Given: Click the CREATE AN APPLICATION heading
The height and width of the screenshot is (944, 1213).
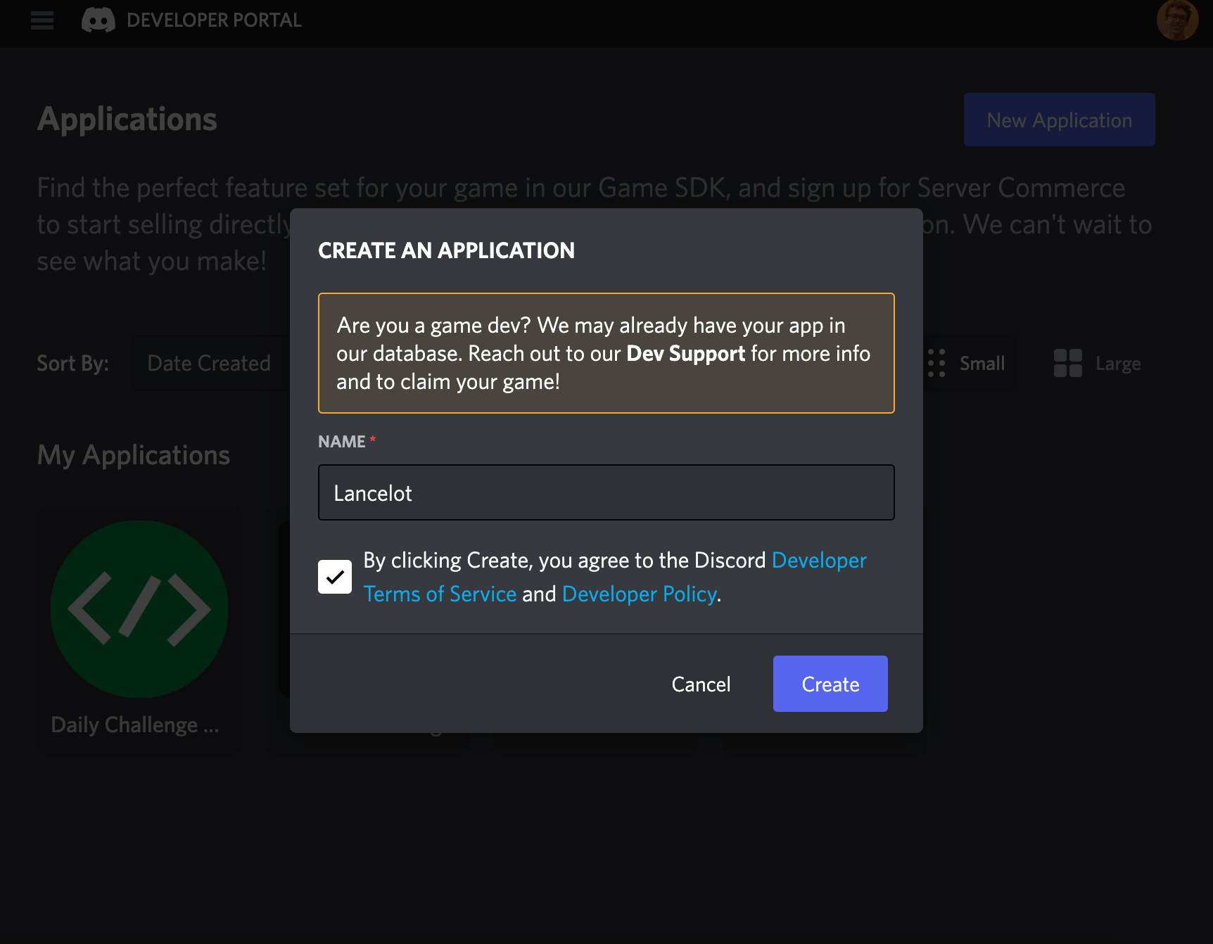Looking at the screenshot, I should point(446,250).
